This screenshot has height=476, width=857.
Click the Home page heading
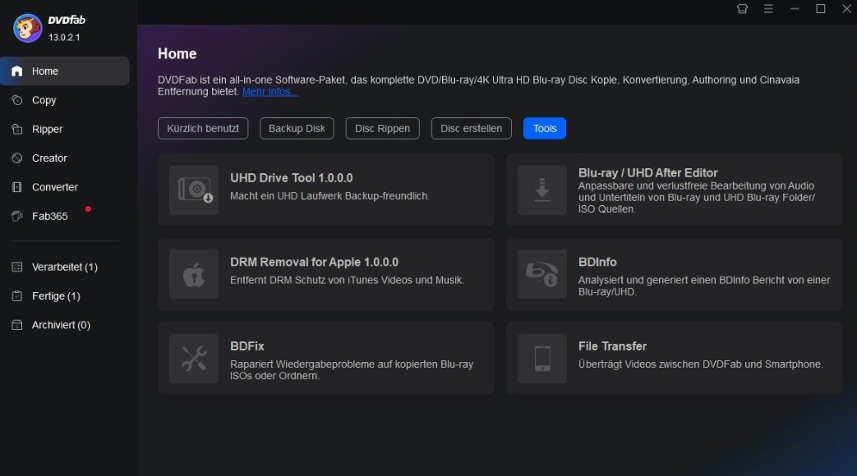(177, 53)
